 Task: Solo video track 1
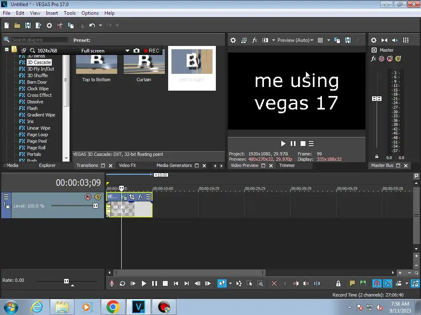point(98,197)
